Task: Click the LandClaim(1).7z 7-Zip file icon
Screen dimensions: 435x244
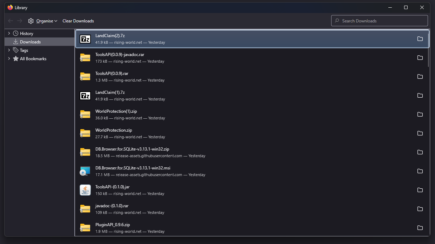Action: point(85,96)
